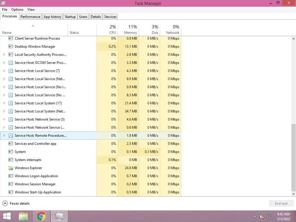Click the gear icon of Remote Procedure row

pos(11,136)
